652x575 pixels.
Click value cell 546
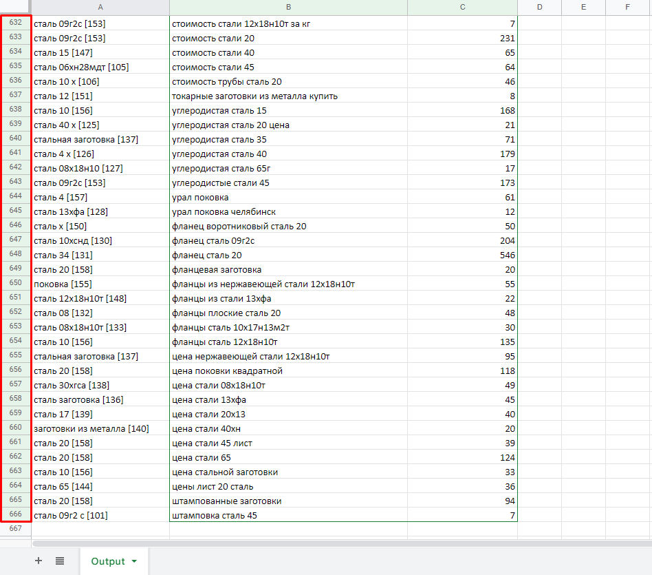tap(462, 255)
